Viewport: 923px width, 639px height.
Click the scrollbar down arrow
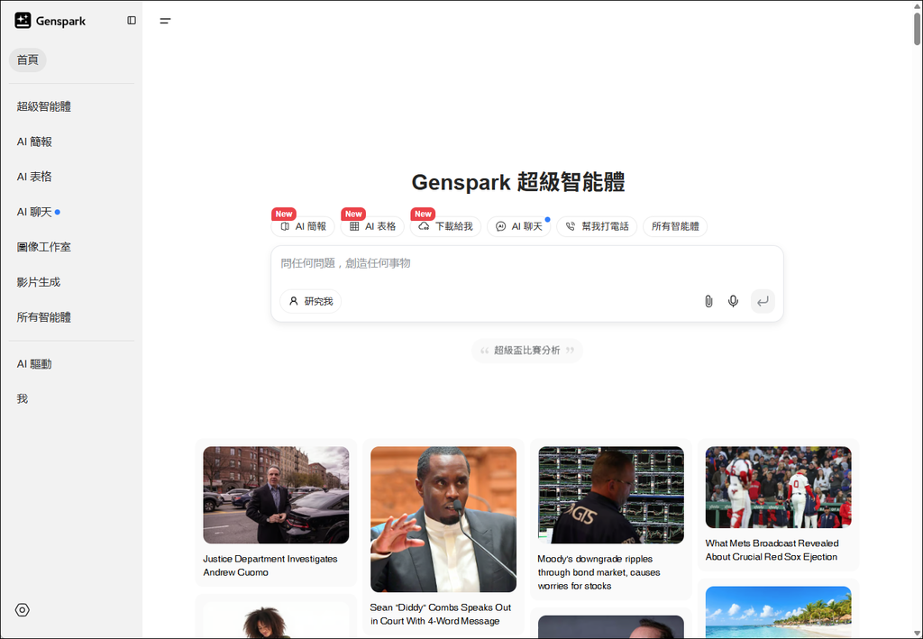pos(917,633)
